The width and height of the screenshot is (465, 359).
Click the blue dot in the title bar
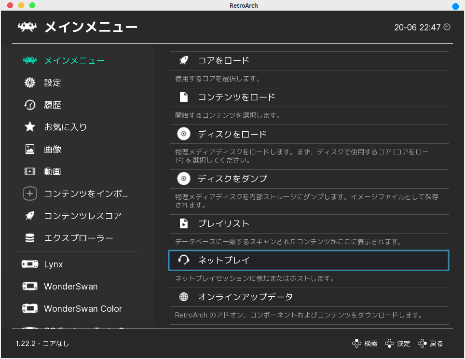tap(455, 6)
